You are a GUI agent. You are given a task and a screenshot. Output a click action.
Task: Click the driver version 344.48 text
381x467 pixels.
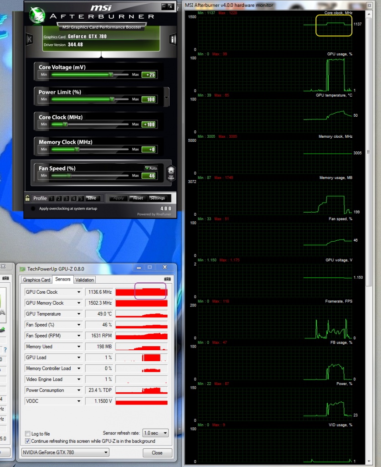[x=75, y=45]
